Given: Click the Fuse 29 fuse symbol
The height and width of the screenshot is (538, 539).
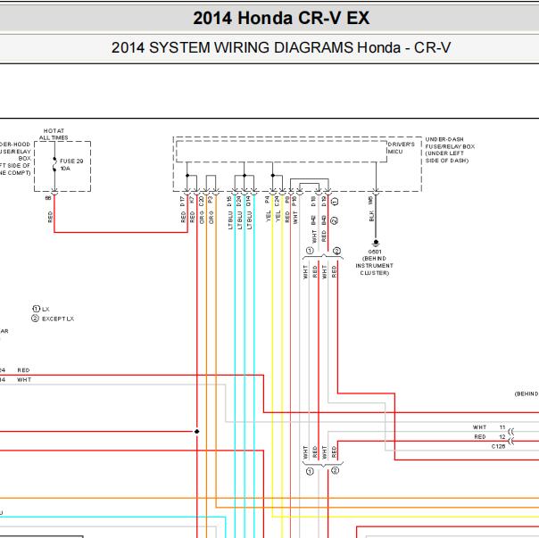Looking at the screenshot, I should click(54, 164).
